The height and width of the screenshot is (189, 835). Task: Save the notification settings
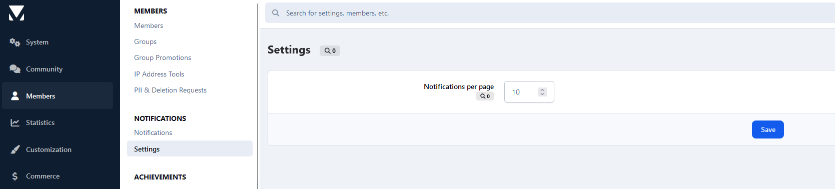point(767,129)
